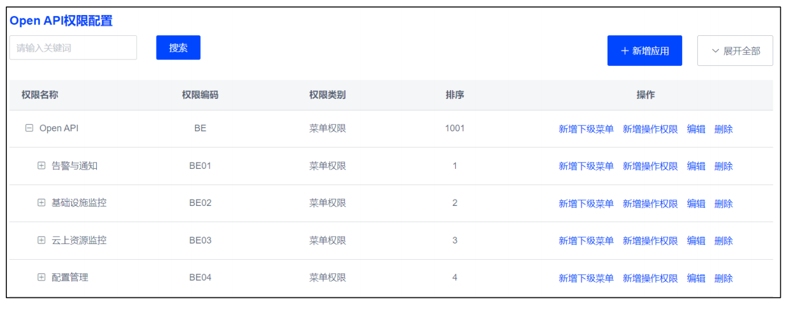The height and width of the screenshot is (310, 793).
Task: Focus the keyword search input field
Action: click(x=73, y=47)
